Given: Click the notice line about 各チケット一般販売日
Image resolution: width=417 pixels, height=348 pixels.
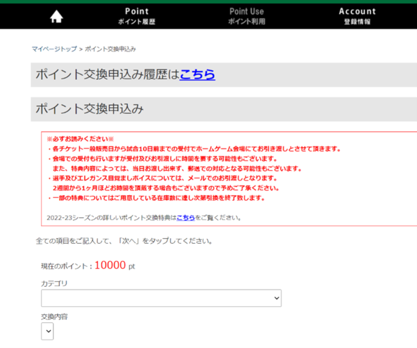Looking at the screenshot, I should [195, 149].
